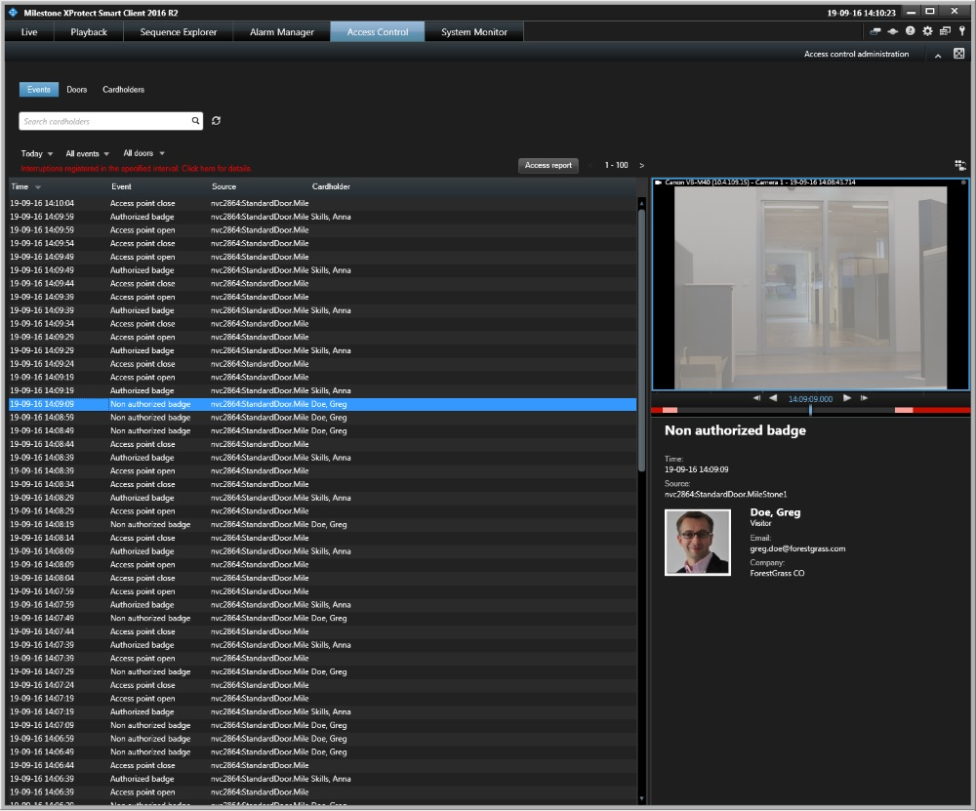Open Settings using the gear icon
Viewport: 976px width, 811px height.
tap(927, 30)
